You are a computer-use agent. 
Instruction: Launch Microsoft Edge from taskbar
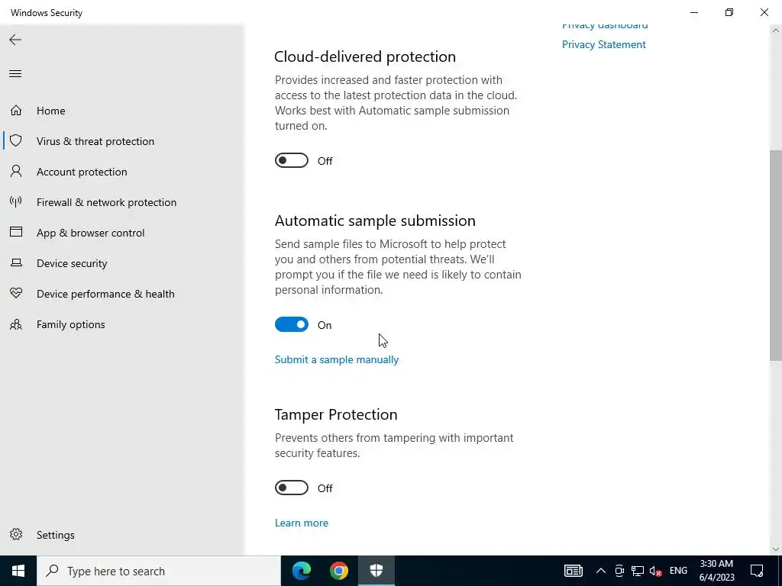(301, 571)
